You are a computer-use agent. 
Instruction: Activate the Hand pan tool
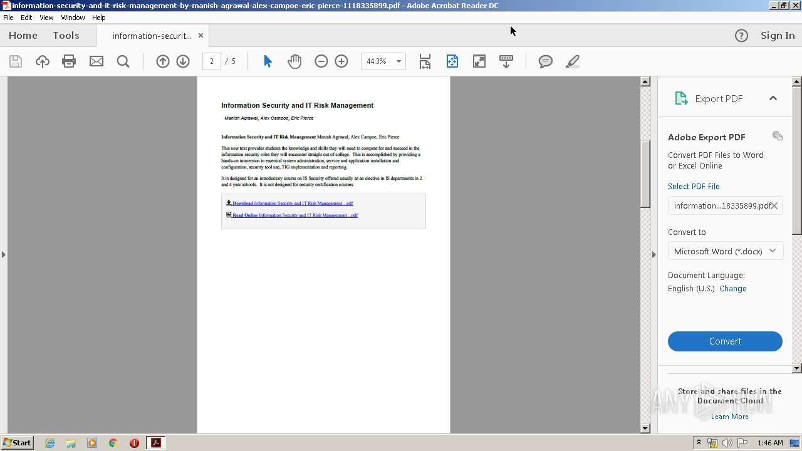click(x=294, y=61)
